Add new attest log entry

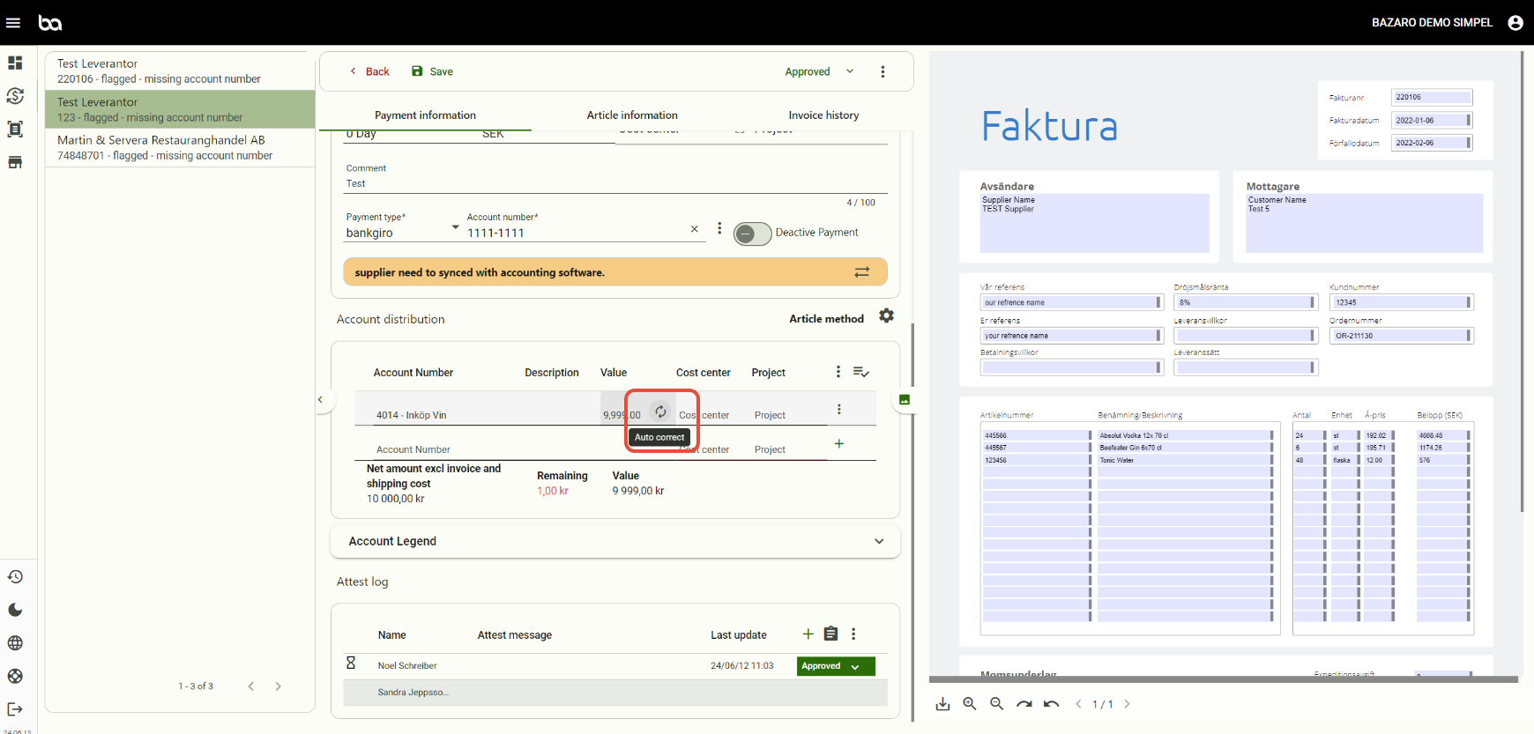(x=808, y=634)
